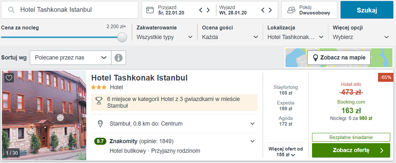This screenshot has width=396, height=163.
Task: Go to previous departure date arrow
Action: tap(263, 10)
